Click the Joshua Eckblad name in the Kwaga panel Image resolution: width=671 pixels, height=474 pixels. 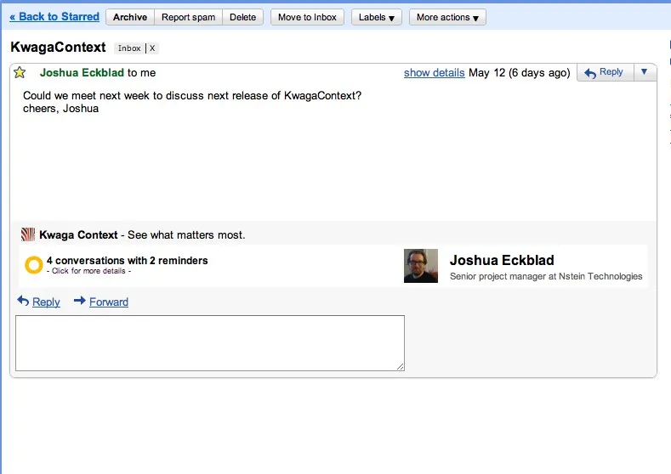pos(502,260)
